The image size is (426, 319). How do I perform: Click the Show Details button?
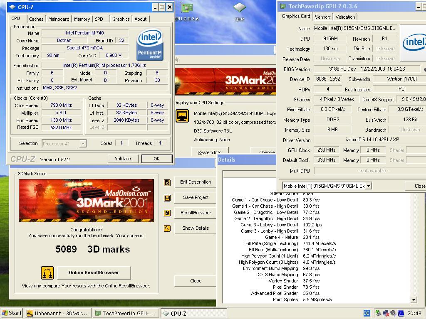[196, 228]
